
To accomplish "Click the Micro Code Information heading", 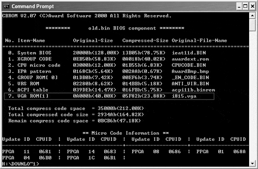I will coord(126,133).
